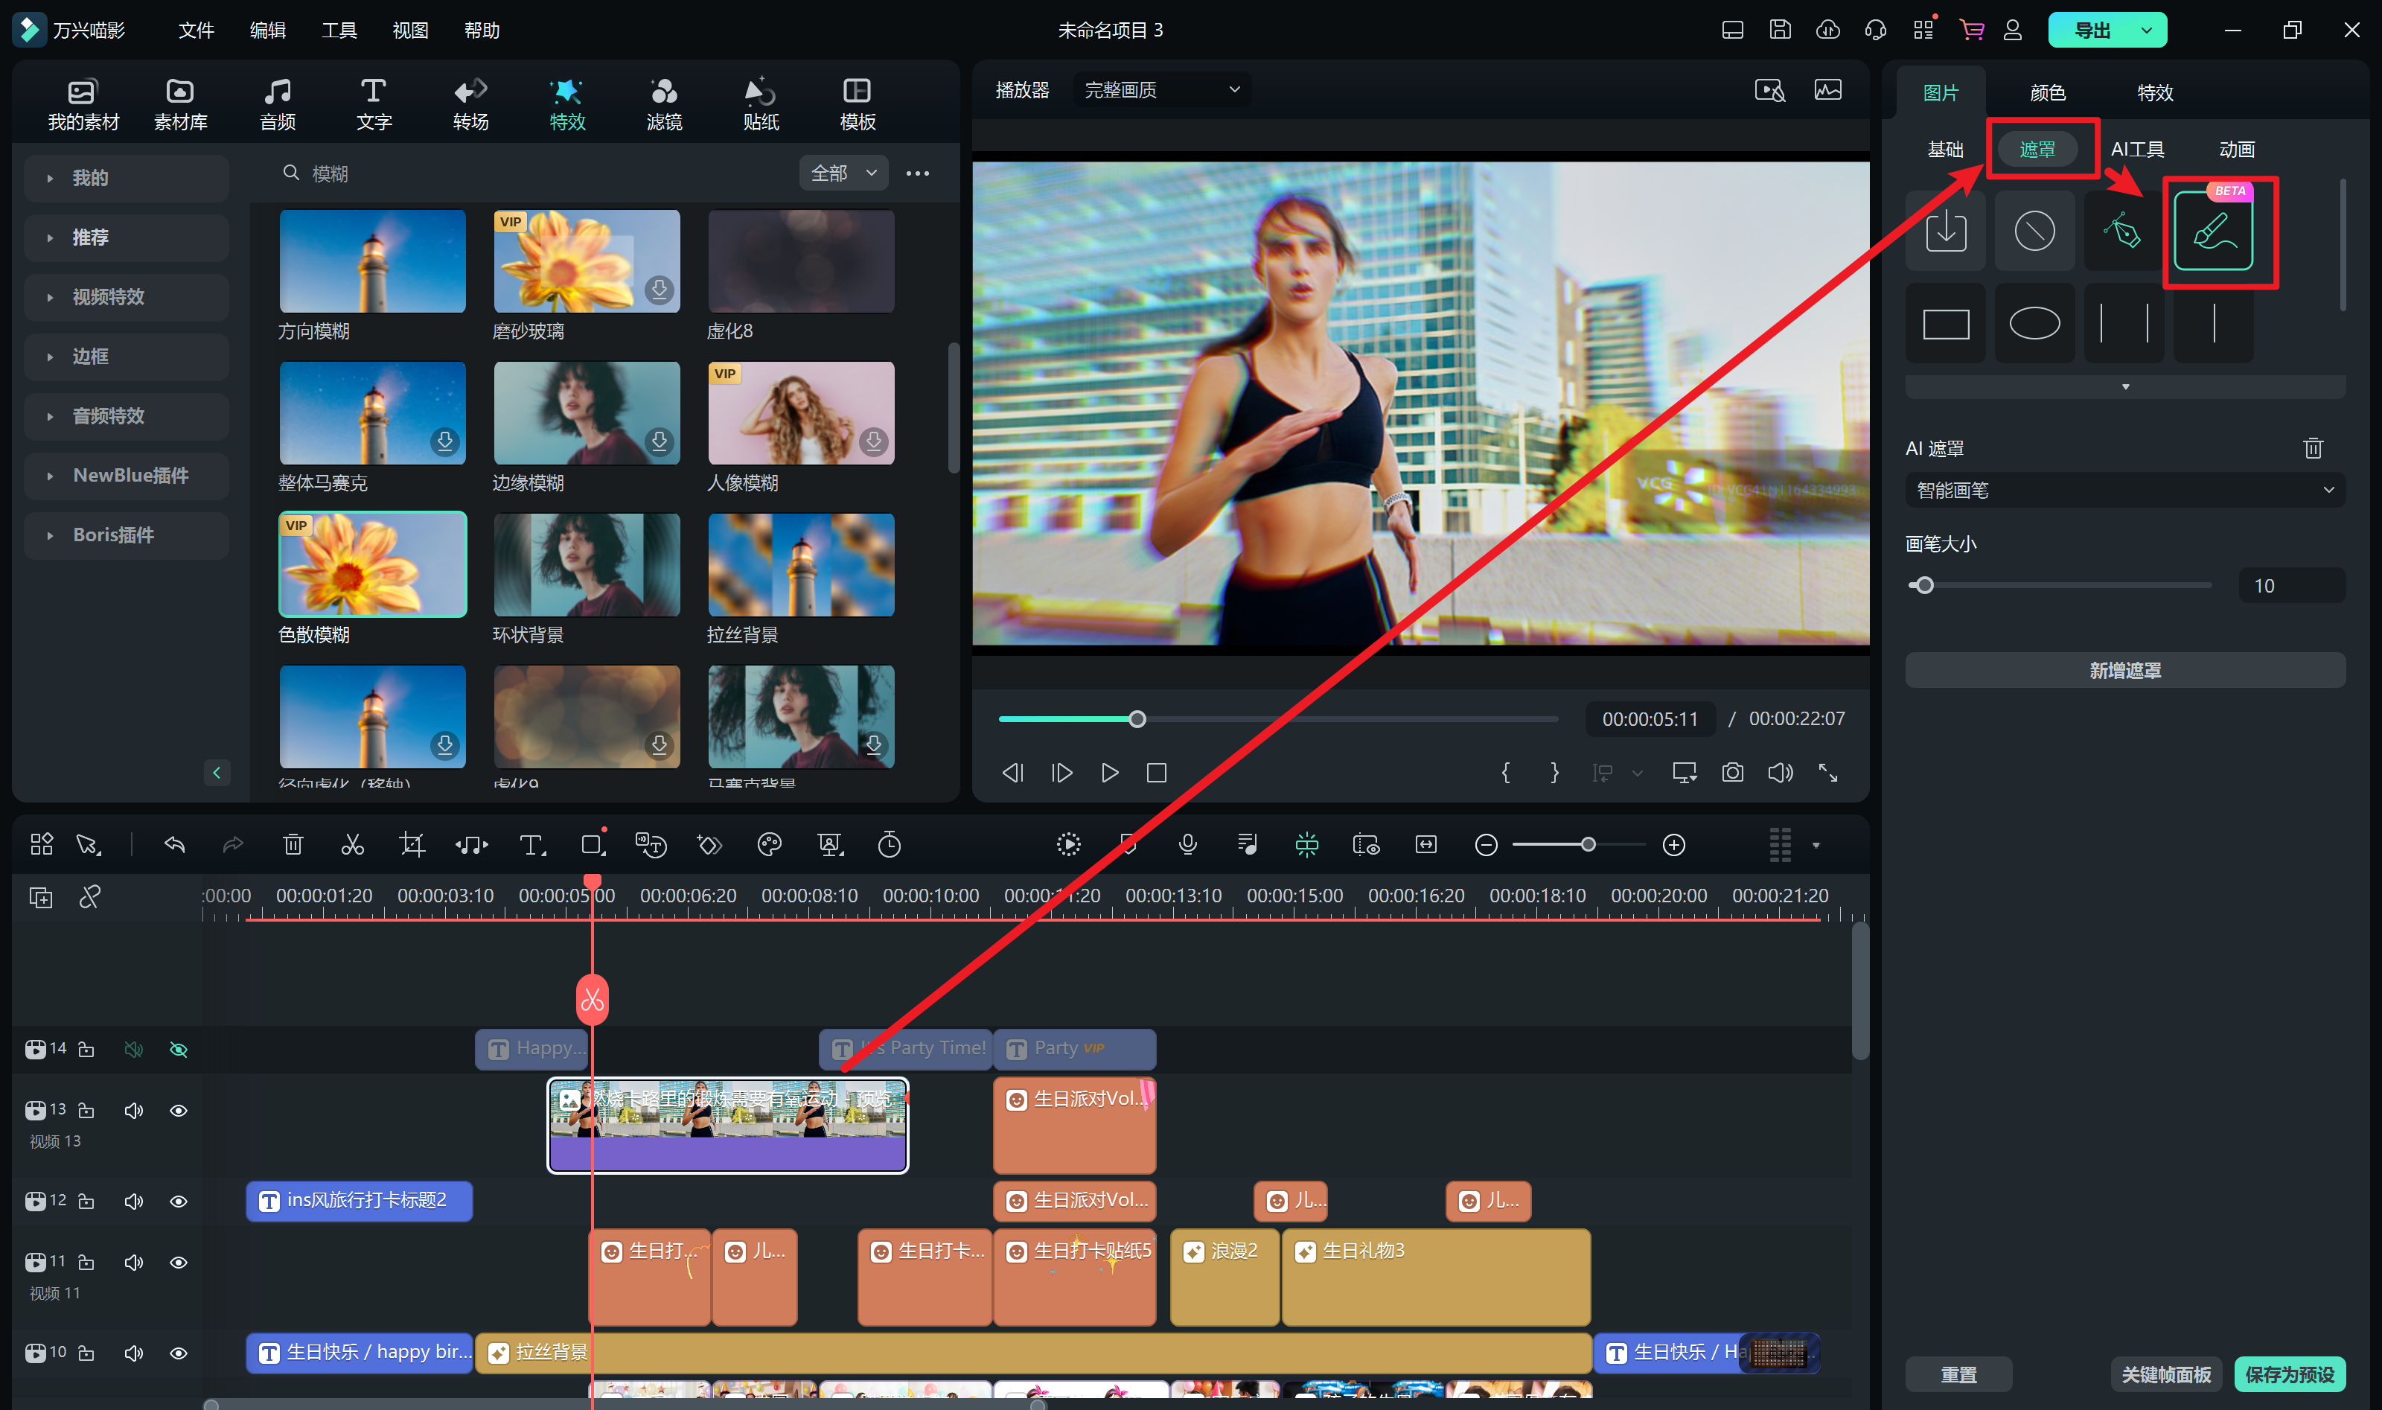Click the crop tool in timeline toolbar
This screenshot has height=1410, width=2382.
point(412,845)
